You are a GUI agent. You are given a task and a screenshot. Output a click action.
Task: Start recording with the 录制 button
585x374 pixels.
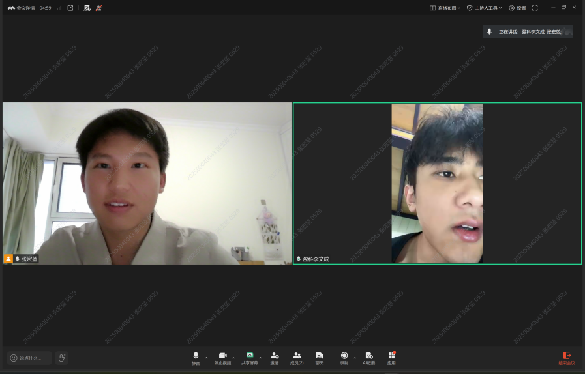tap(344, 358)
